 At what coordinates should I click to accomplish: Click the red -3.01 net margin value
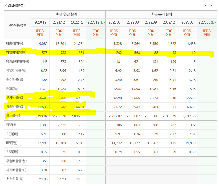point(172,80)
